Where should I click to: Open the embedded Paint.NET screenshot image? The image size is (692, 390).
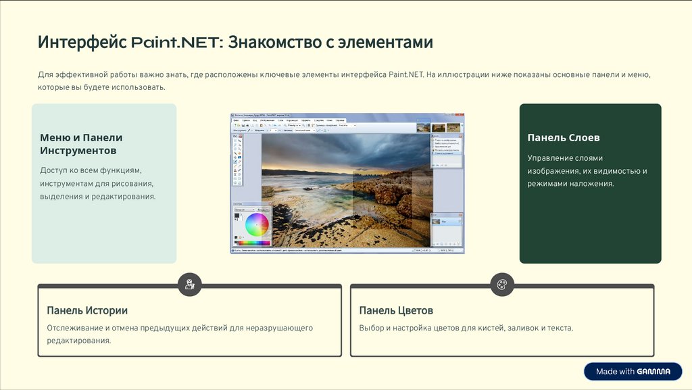pos(347,183)
